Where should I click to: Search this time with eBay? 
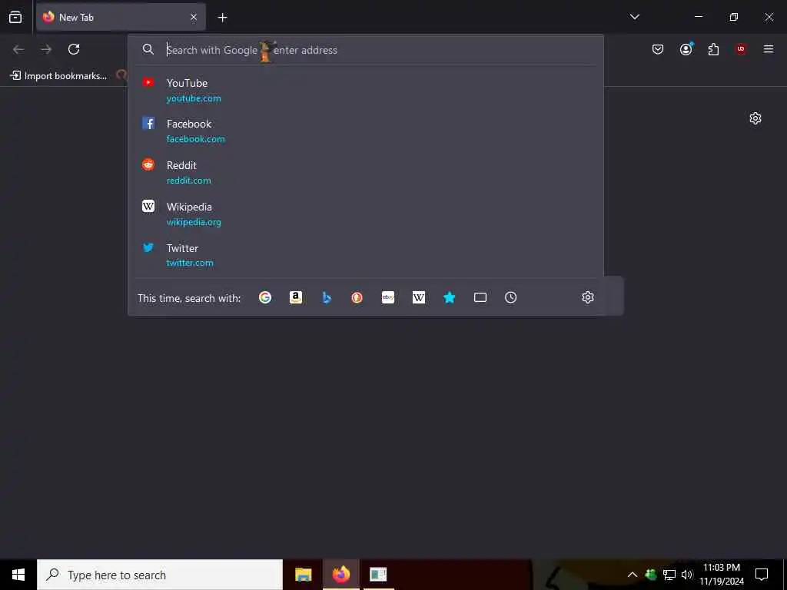[x=388, y=297]
